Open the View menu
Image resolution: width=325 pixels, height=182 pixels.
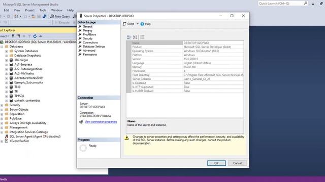click(x=17, y=10)
